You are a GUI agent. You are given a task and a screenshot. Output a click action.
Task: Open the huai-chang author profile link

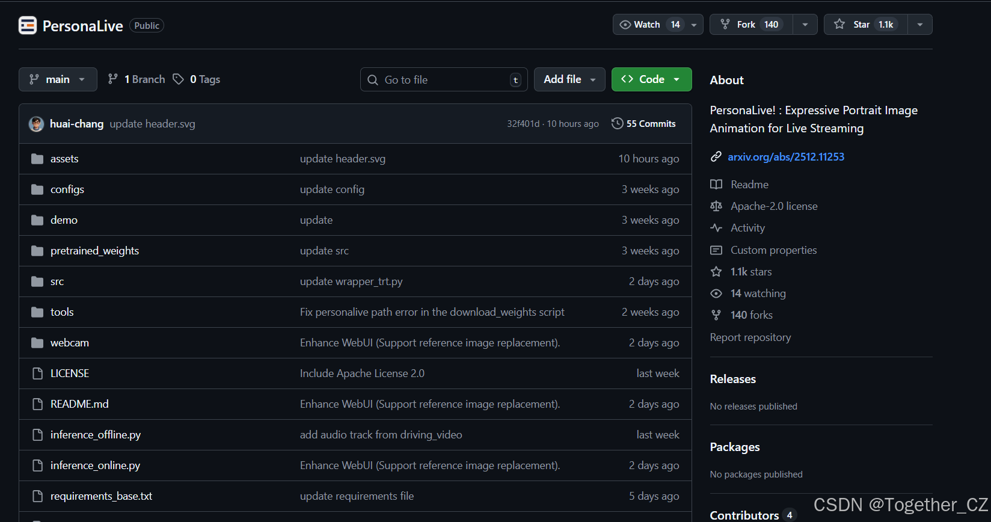pyautogui.click(x=76, y=124)
